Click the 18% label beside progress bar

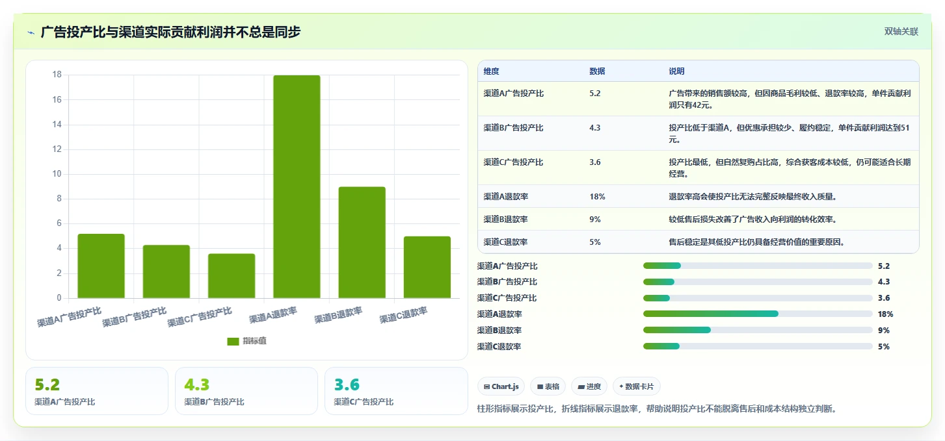click(886, 314)
